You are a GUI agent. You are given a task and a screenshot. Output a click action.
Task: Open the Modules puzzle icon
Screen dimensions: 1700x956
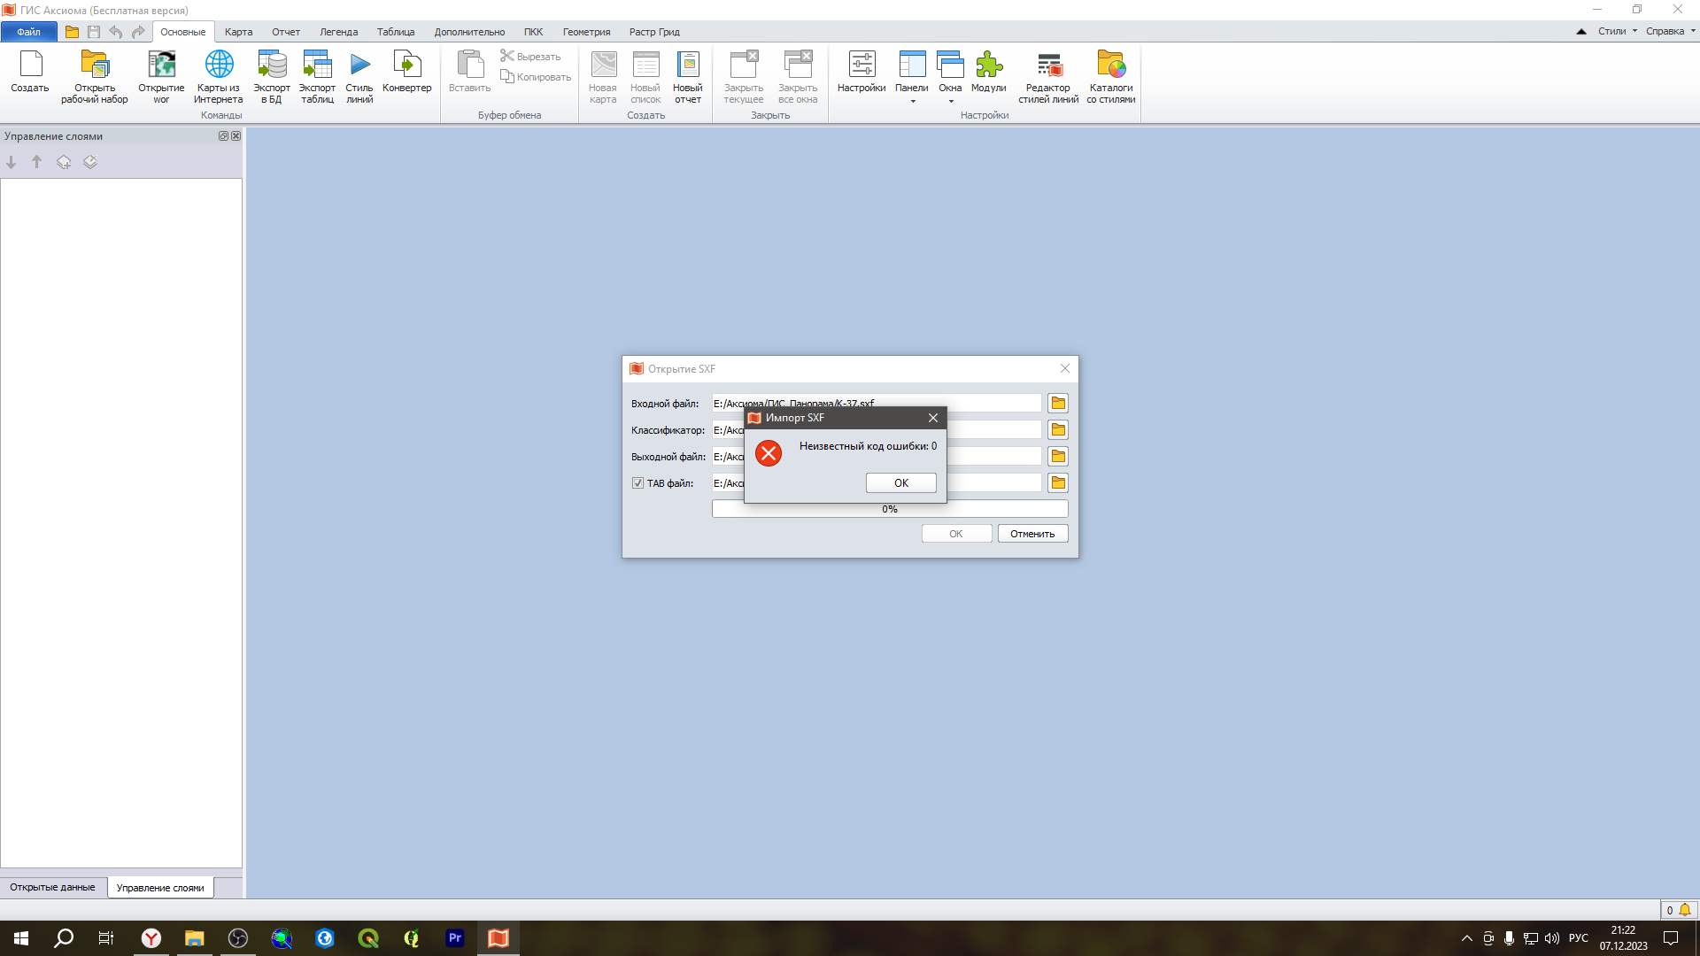(x=988, y=66)
